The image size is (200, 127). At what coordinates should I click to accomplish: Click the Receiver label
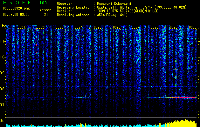coord(65,11)
